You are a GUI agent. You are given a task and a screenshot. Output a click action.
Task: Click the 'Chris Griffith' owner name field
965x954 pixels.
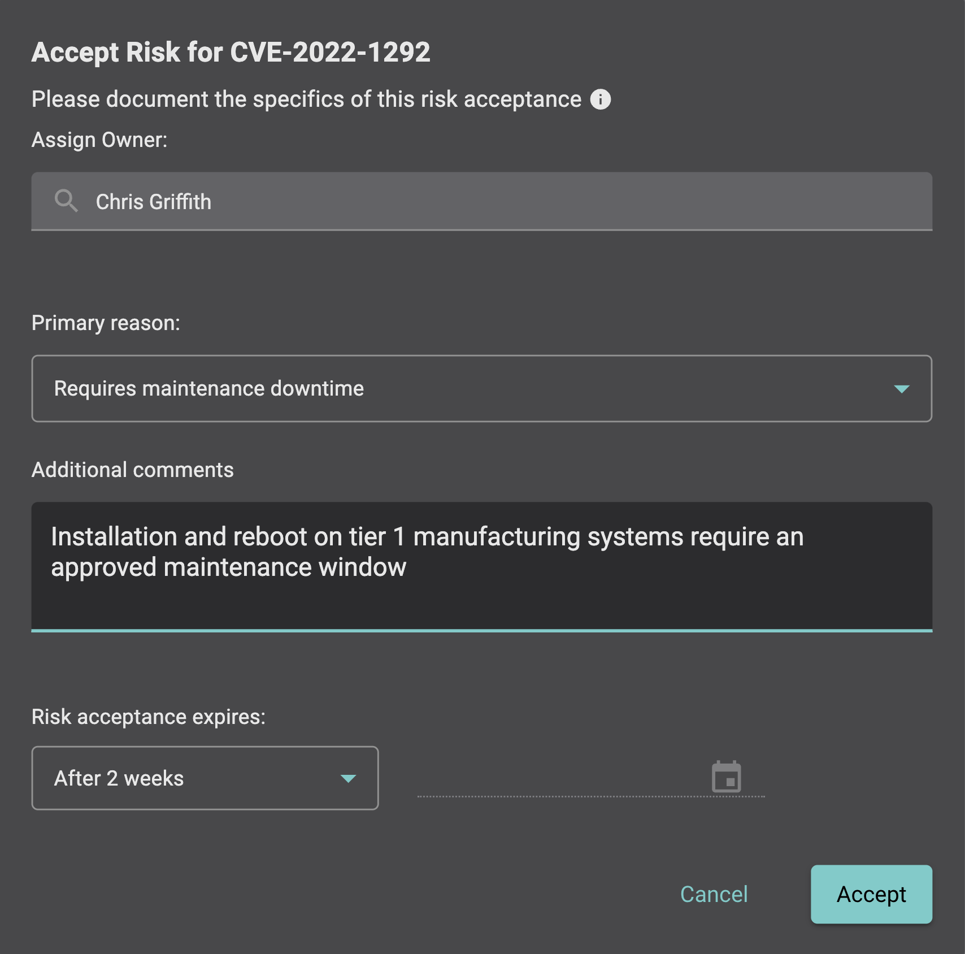154,202
